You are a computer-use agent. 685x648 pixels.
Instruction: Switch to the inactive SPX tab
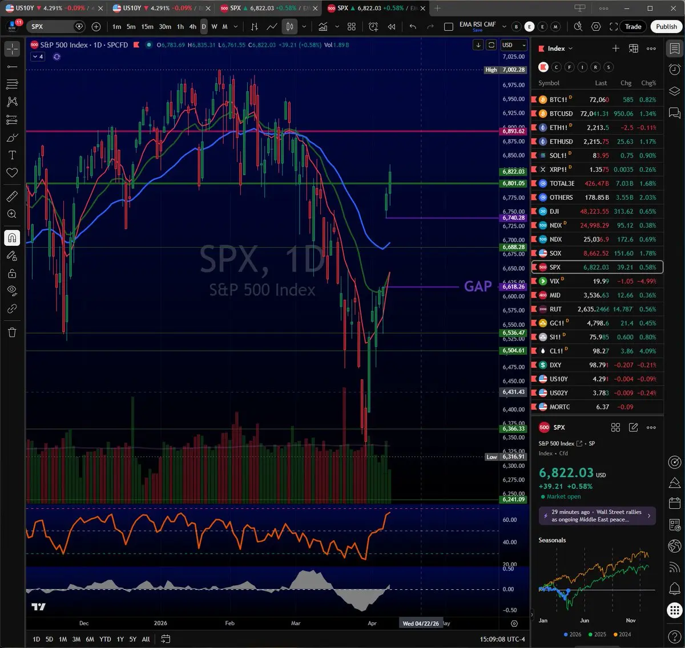(268, 8)
